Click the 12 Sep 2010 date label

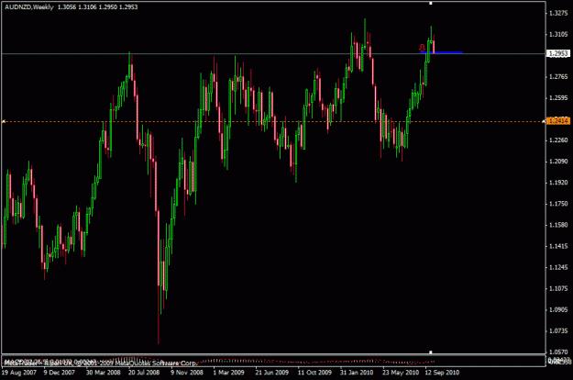point(442,373)
